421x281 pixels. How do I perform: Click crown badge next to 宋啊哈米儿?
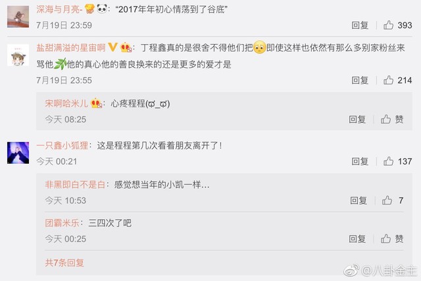[96, 103]
